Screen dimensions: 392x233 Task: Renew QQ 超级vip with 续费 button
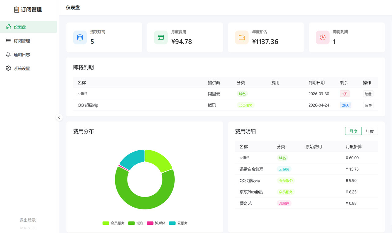click(x=368, y=105)
